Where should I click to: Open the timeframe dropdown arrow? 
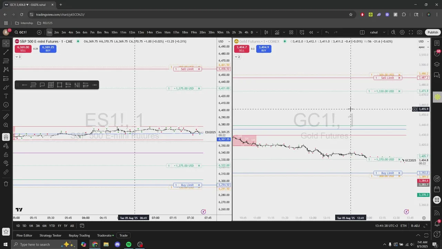[x=257, y=32]
